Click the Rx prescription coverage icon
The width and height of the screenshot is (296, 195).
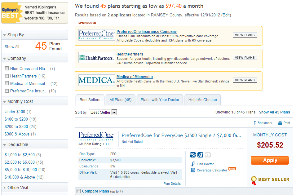pyautogui.click(x=192, y=155)
